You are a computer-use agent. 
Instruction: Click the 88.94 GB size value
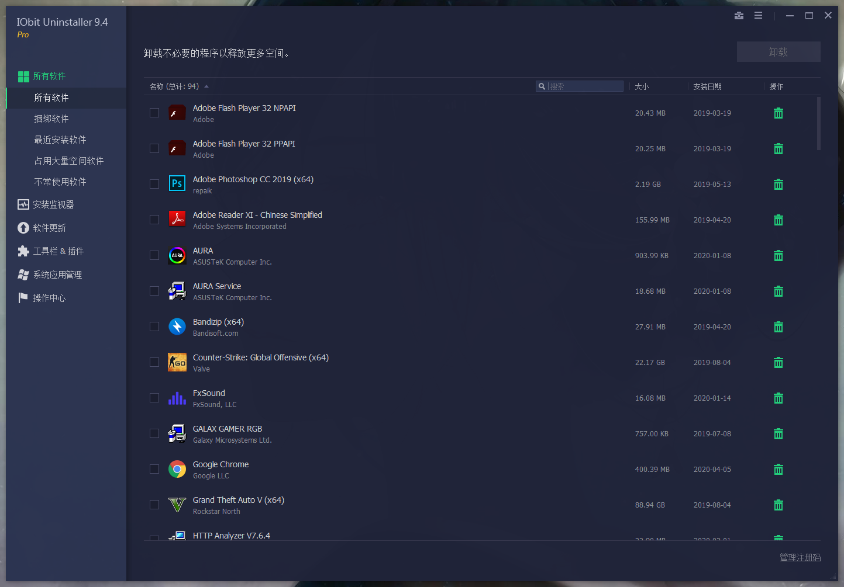pos(650,505)
